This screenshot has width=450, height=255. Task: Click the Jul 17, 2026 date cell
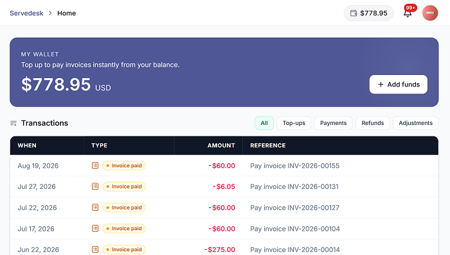click(36, 229)
